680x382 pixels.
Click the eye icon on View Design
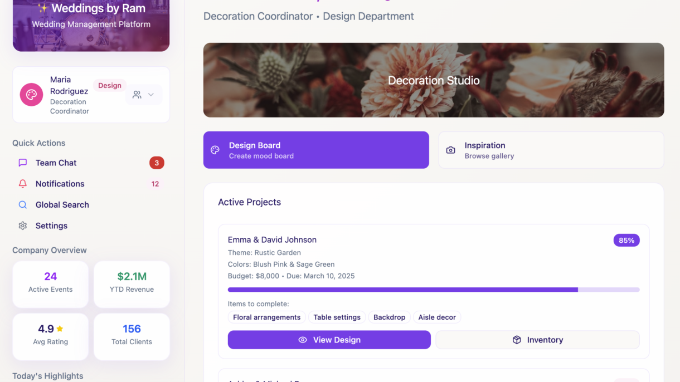point(303,340)
